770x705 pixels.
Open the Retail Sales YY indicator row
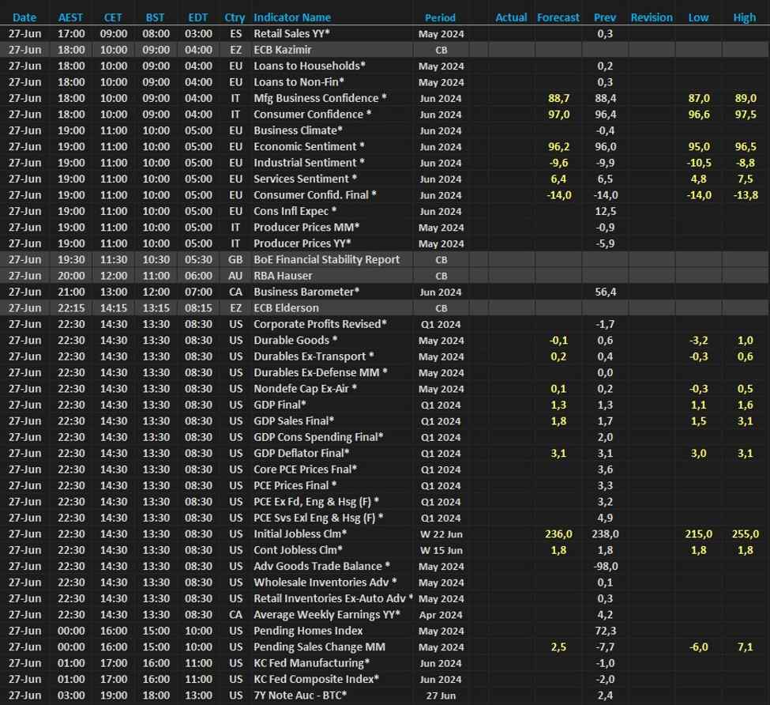coord(291,34)
